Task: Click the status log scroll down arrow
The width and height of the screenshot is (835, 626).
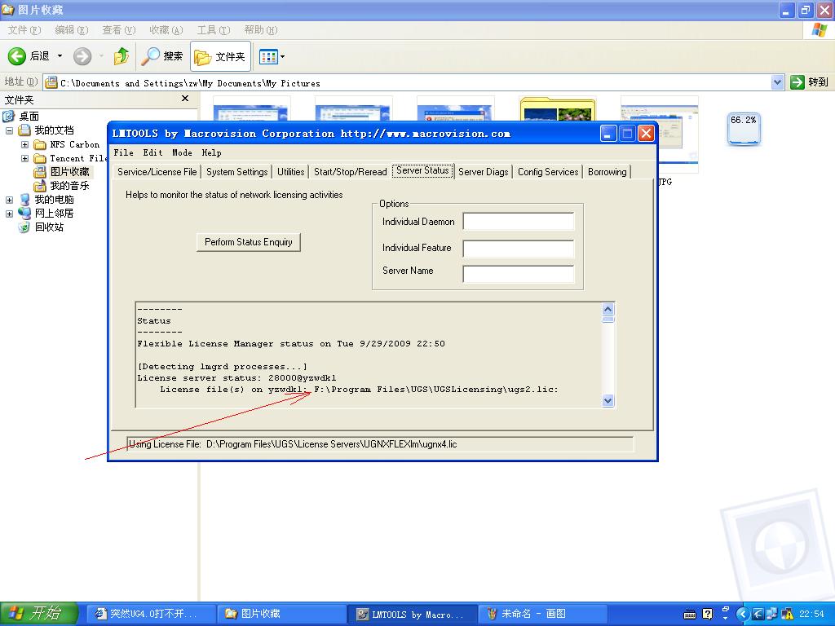Action: pyautogui.click(x=608, y=400)
